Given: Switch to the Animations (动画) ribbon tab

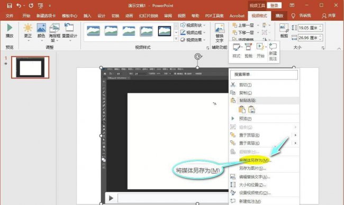Looking at the screenshot, I should coord(129,16).
